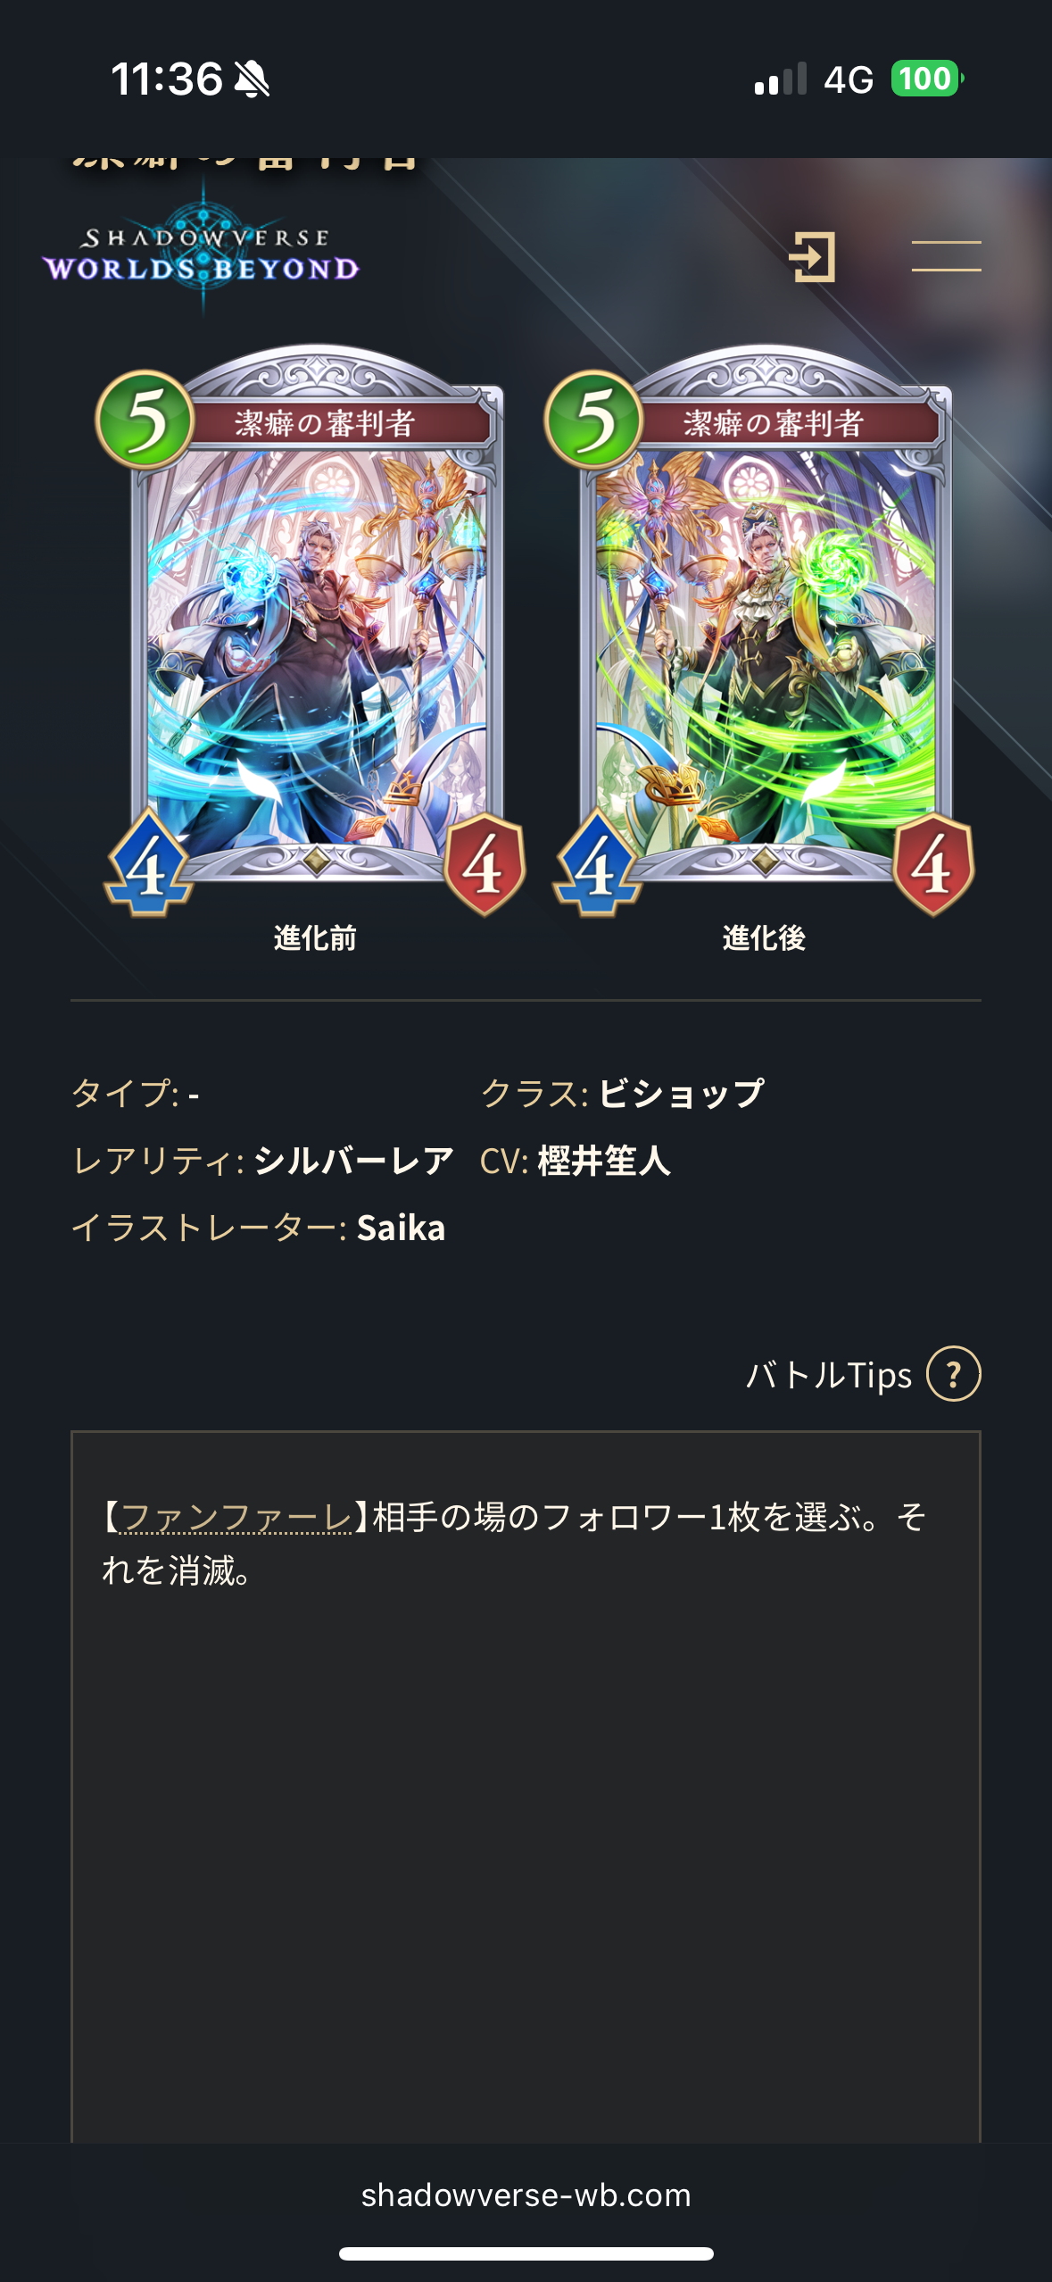Tap the battery indicator in status bar

(927, 79)
